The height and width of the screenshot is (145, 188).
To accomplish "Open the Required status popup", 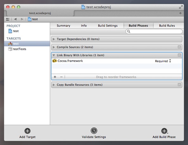I will tap(163, 61).
